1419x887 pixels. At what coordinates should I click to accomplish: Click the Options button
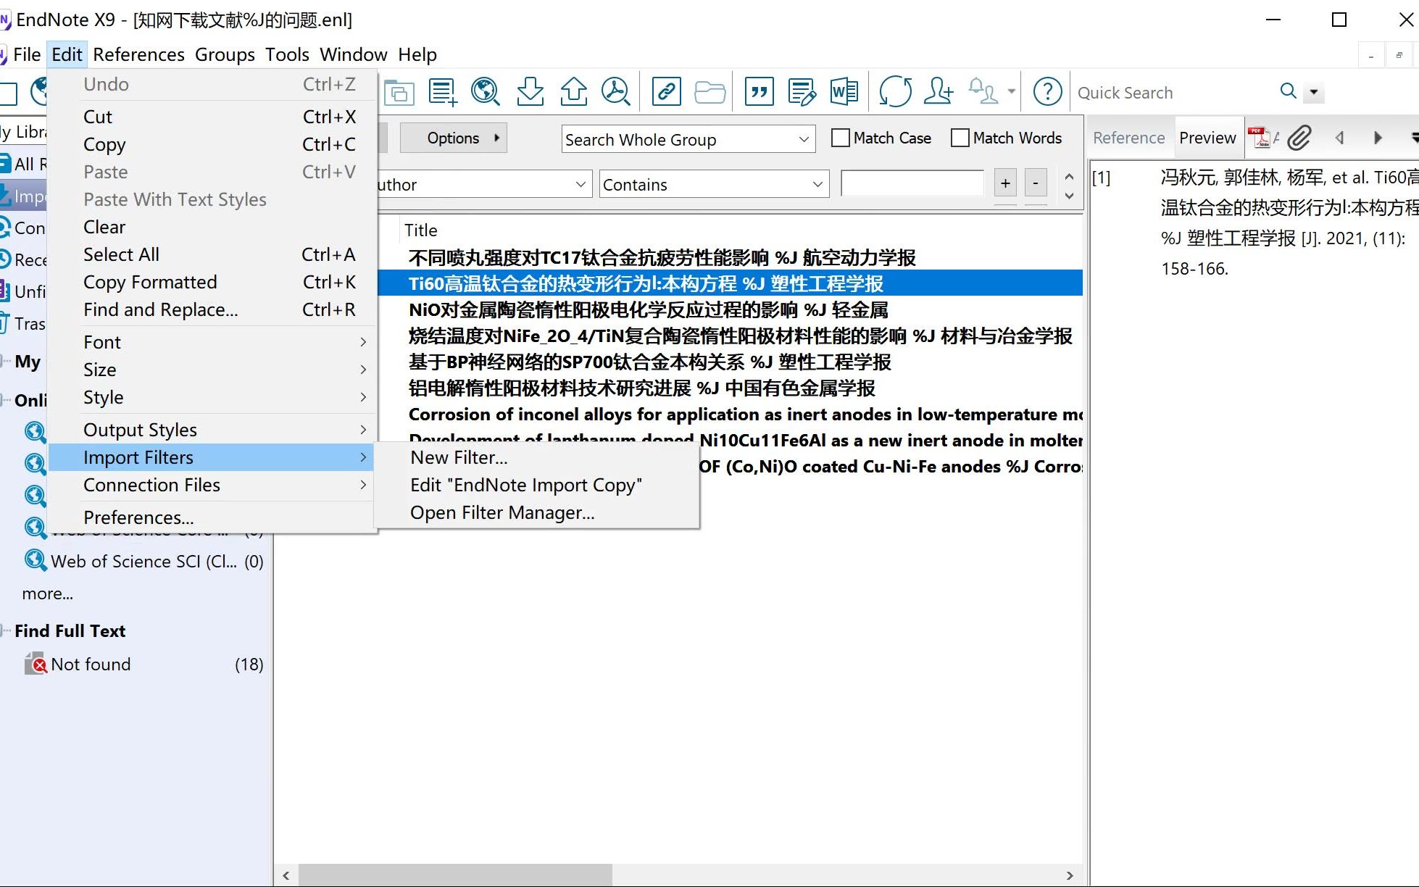click(454, 138)
